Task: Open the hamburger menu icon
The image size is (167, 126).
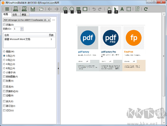Action: tap(7, 9)
